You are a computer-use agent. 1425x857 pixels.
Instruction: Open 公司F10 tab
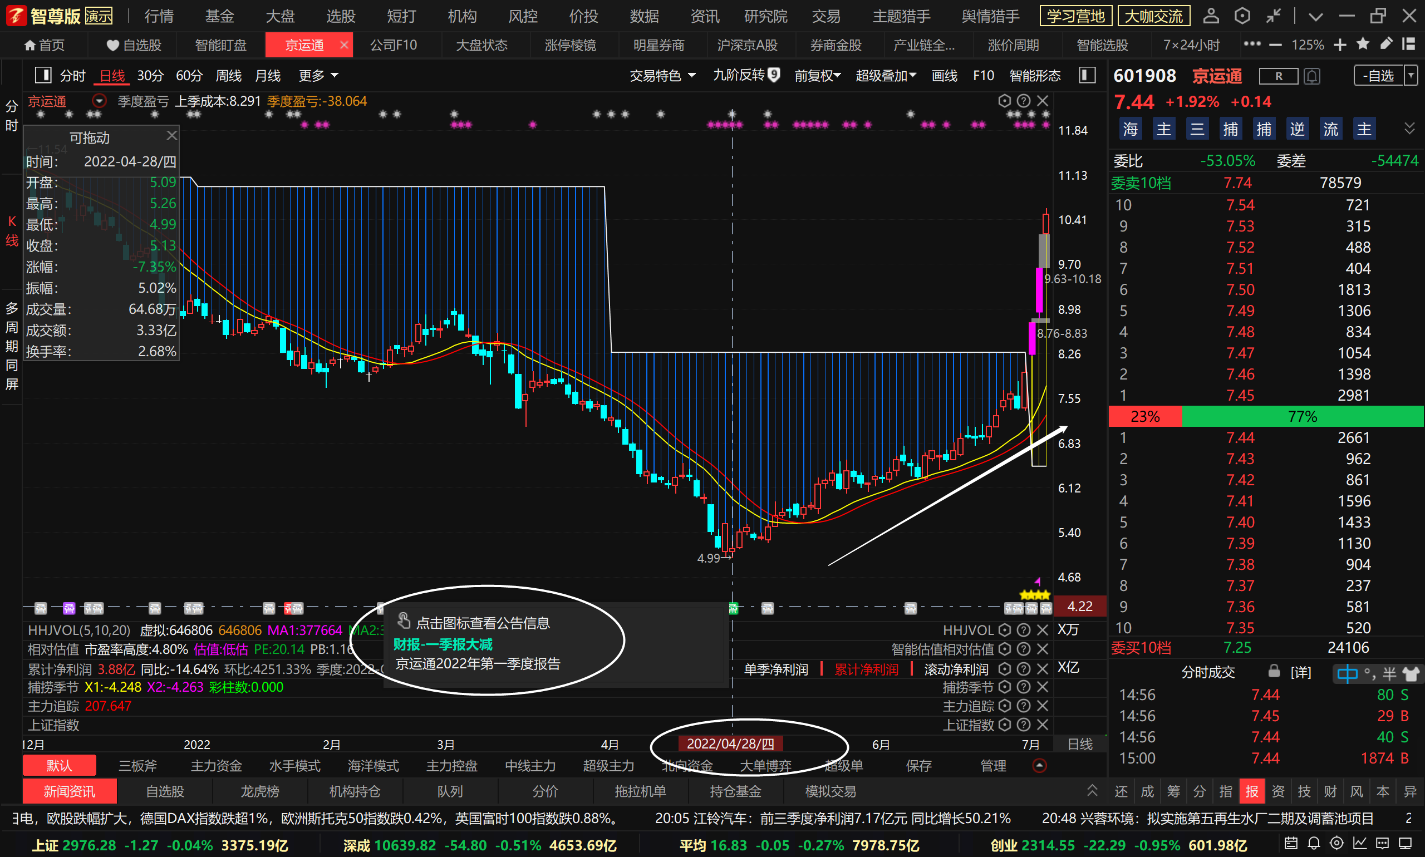point(394,45)
